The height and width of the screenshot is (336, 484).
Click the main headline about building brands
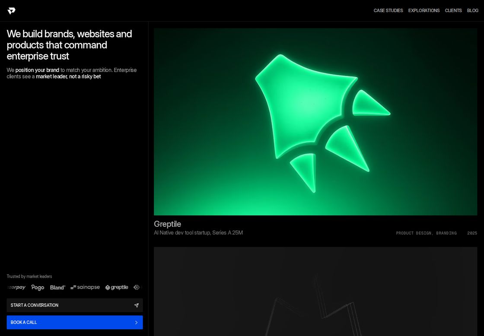[x=70, y=45]
